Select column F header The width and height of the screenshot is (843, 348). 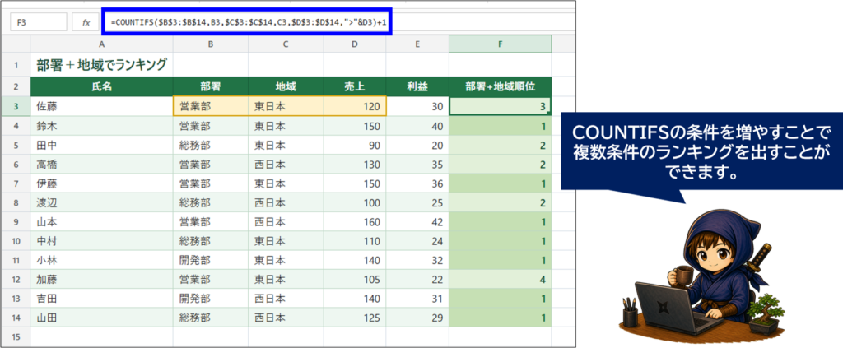pyautogui.click(x=500, y=44)
